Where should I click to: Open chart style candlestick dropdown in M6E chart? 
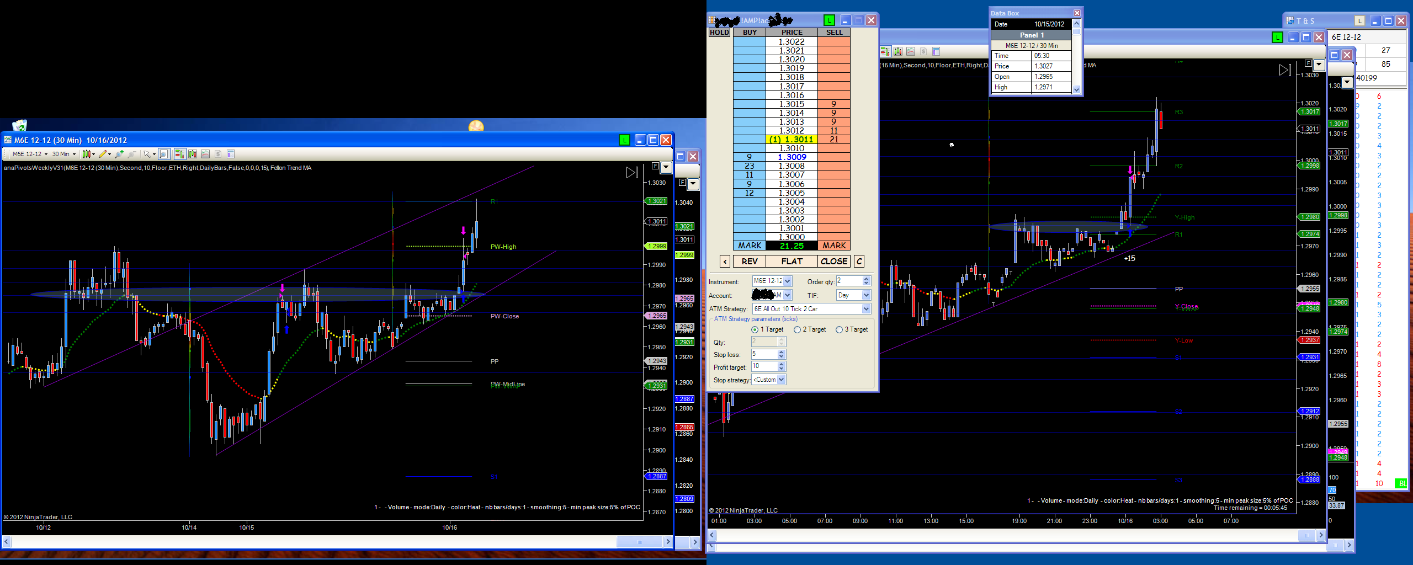[88, 154]
